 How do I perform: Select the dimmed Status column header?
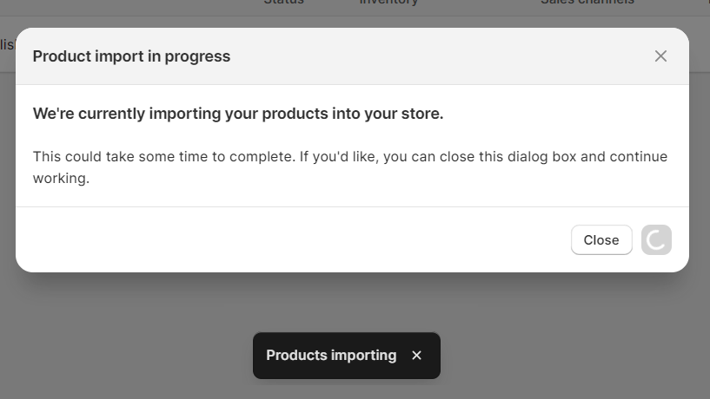pos(284,3)
